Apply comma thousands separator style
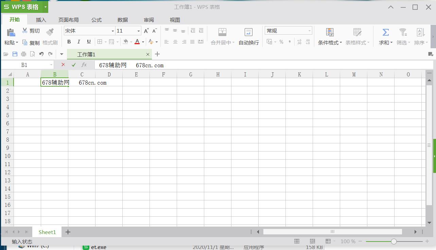 290,42
